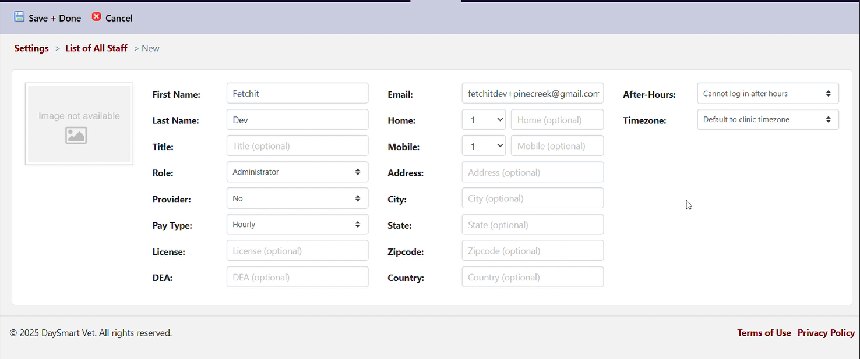Navigate to List of All Staff breadcrumb
Image resolution: width=860 pixels, height=359 pixels.
point(96,48)
